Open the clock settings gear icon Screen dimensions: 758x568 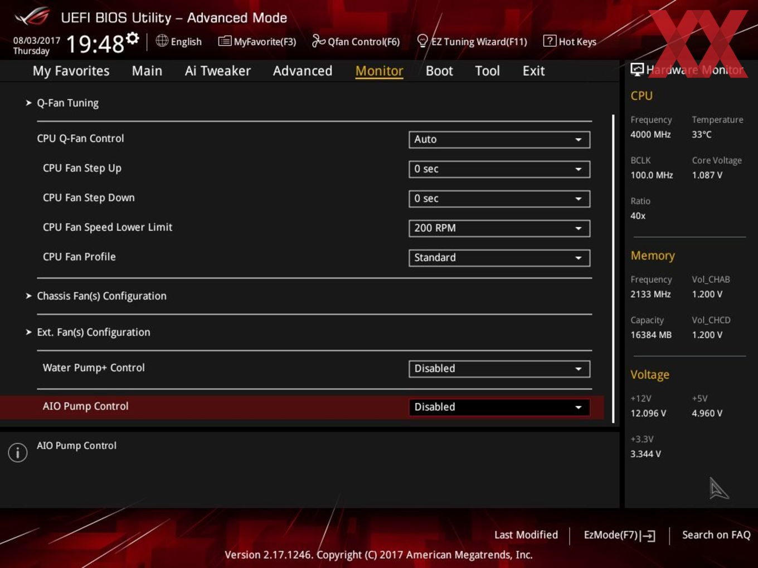click(133, 38)
